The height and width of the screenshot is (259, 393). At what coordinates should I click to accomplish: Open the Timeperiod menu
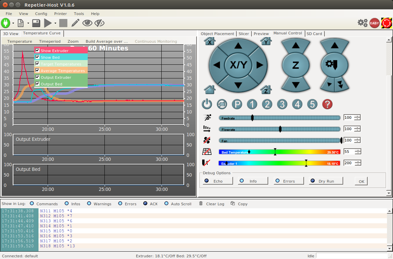click(x=50, y=41)
